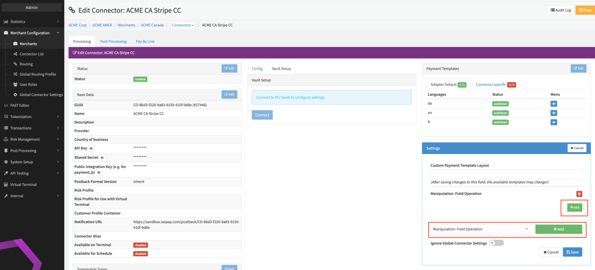Open the Connectors breadcrumb dropdown

[183, 25]
